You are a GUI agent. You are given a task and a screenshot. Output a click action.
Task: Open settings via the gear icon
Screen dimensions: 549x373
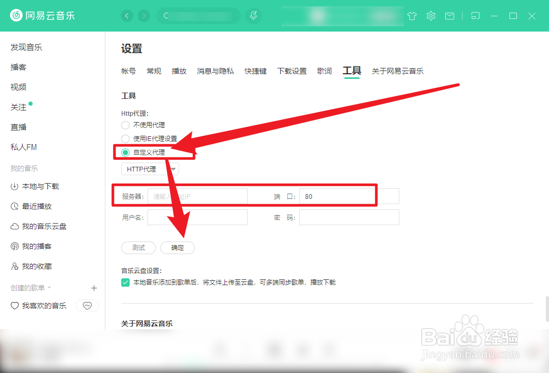431,16
